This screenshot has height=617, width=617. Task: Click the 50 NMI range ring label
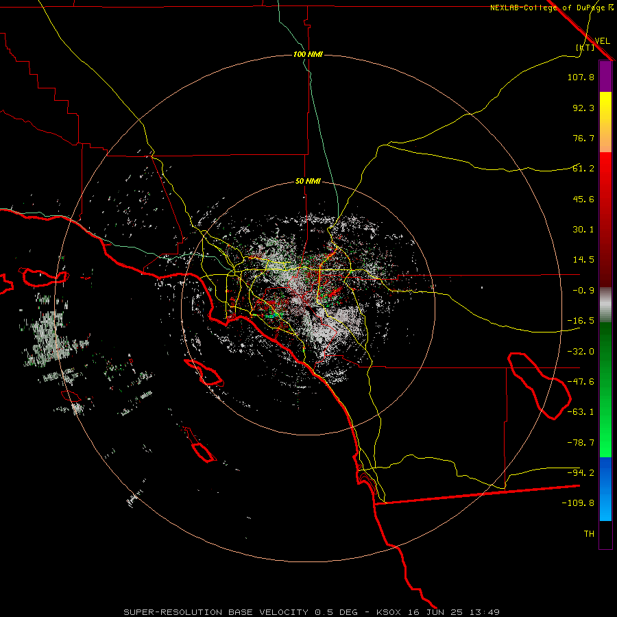pyautogui.click(x=308, y=182)
